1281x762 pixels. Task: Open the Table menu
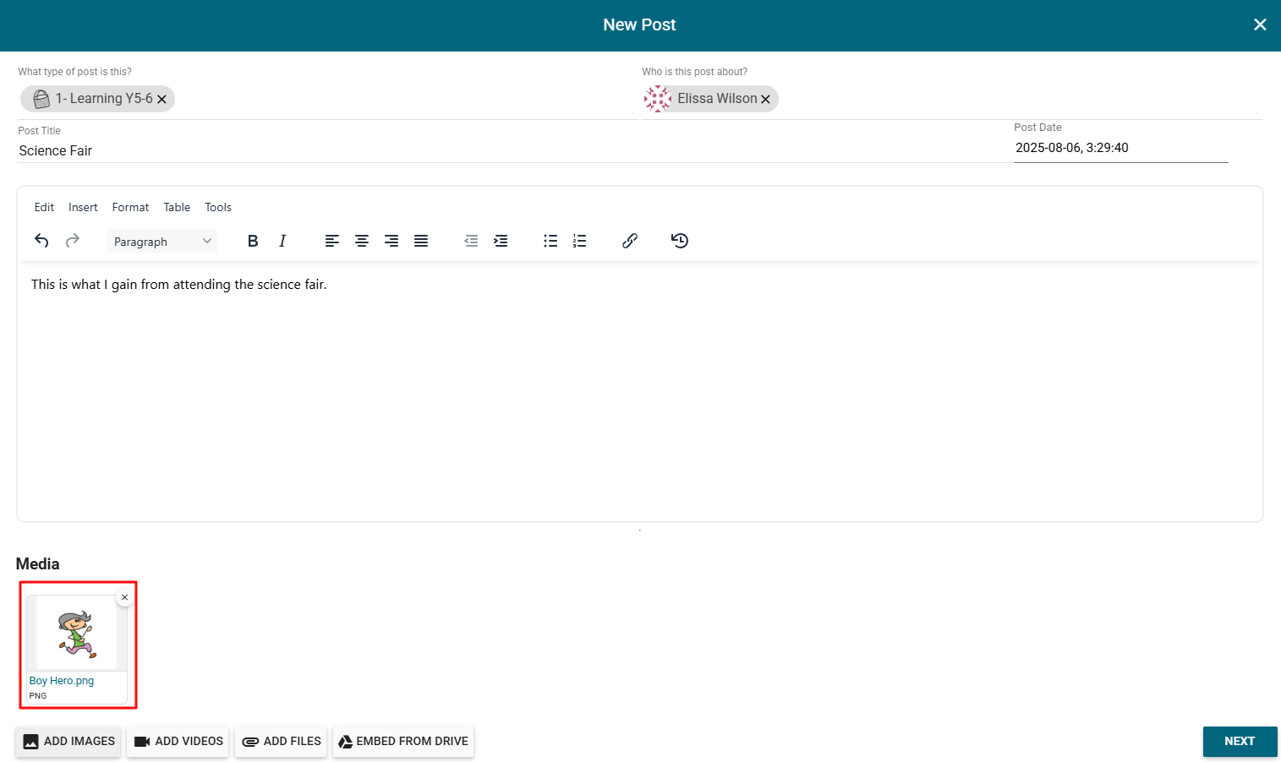(177, 207)
